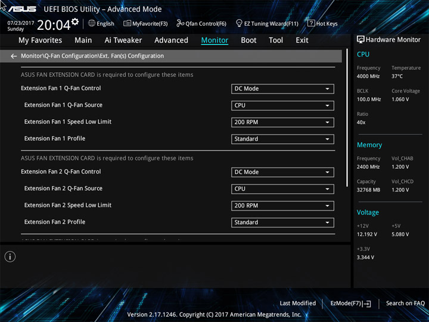This screenshot has width=429, height=322.
Task: Click the EzMode exit arrow icon
Action: (368, 304)
